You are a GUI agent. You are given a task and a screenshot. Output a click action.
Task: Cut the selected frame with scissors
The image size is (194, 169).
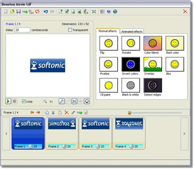pyautogui.click(x=53, y=112)
